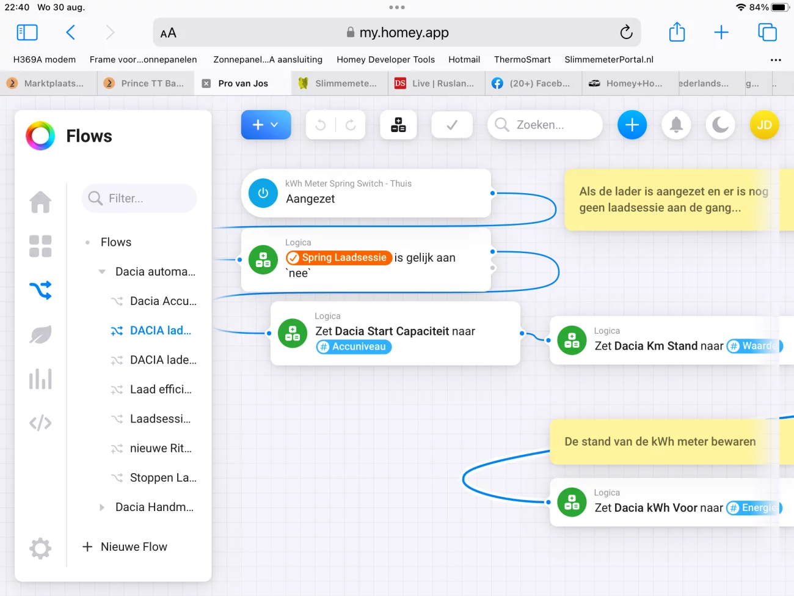Switch to Prince TT Ba... tab
This screenshot has height=596, width=794.
pyautogui.click(x=145, y=83)
